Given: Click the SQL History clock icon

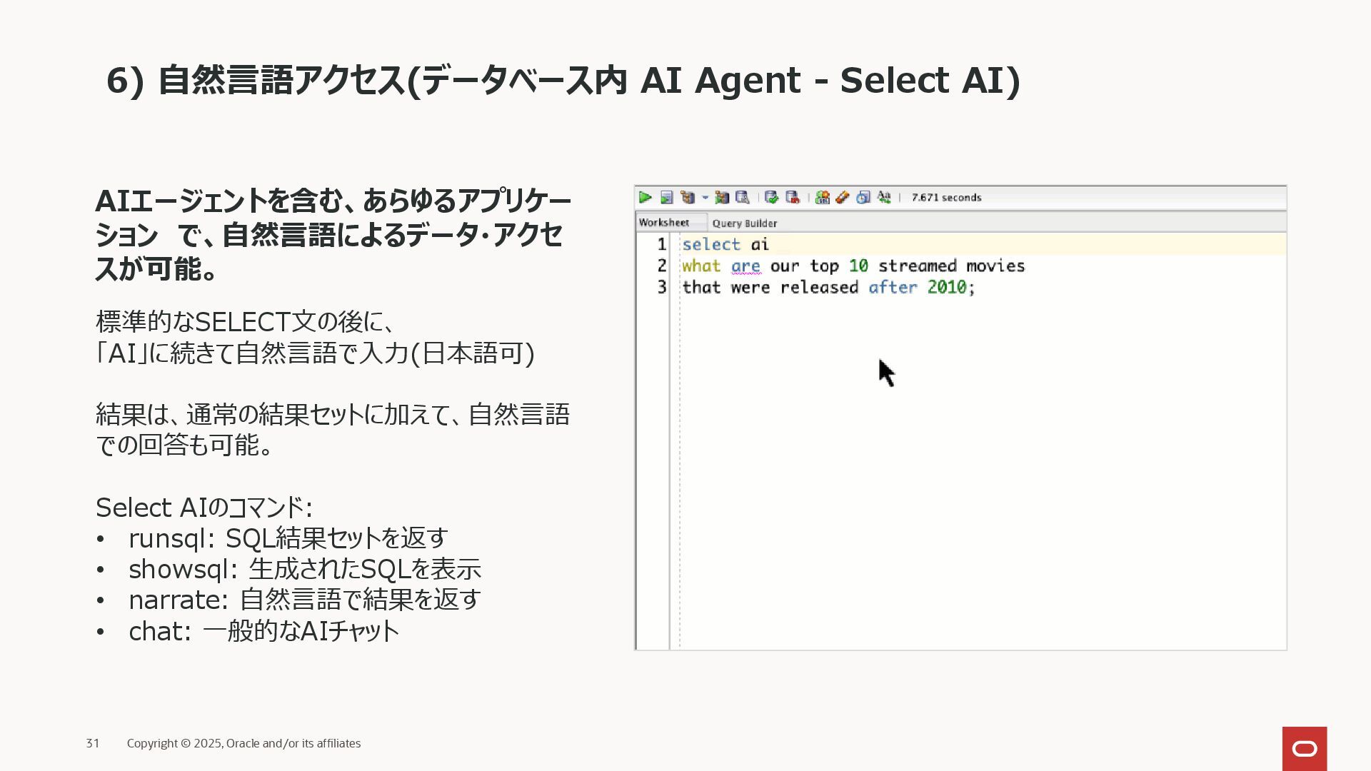Looking at the screenshot, I should click(x=863, y=197).
